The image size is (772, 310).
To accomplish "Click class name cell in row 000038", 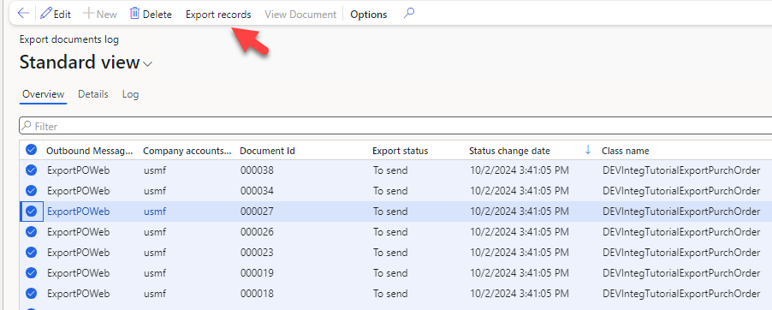I will [x=681, y=170].
